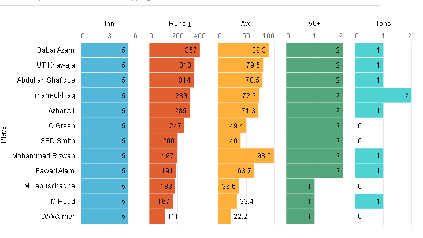Click Azhar Ali's Inn bar
423x238 pixels.
(104, 110)
